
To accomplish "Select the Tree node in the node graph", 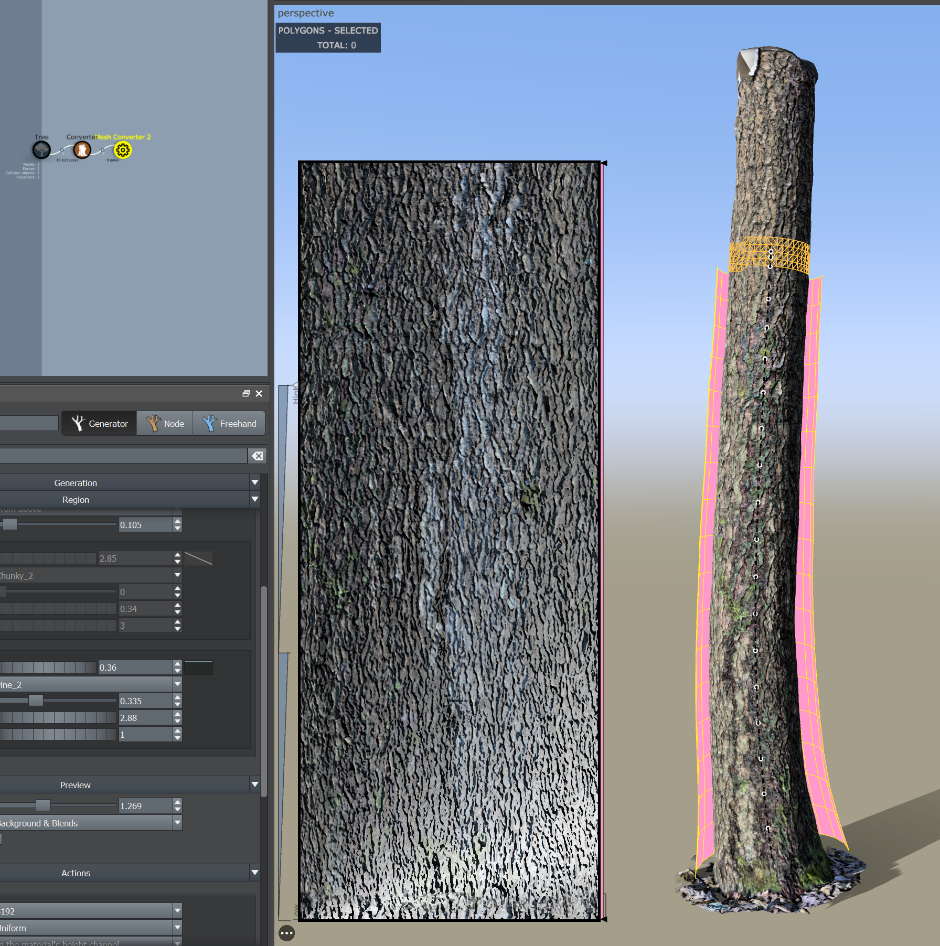I will 41,150.
